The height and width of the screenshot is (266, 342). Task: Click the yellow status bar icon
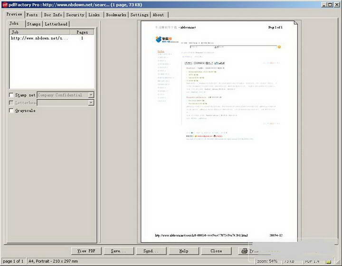coord(329,261)
